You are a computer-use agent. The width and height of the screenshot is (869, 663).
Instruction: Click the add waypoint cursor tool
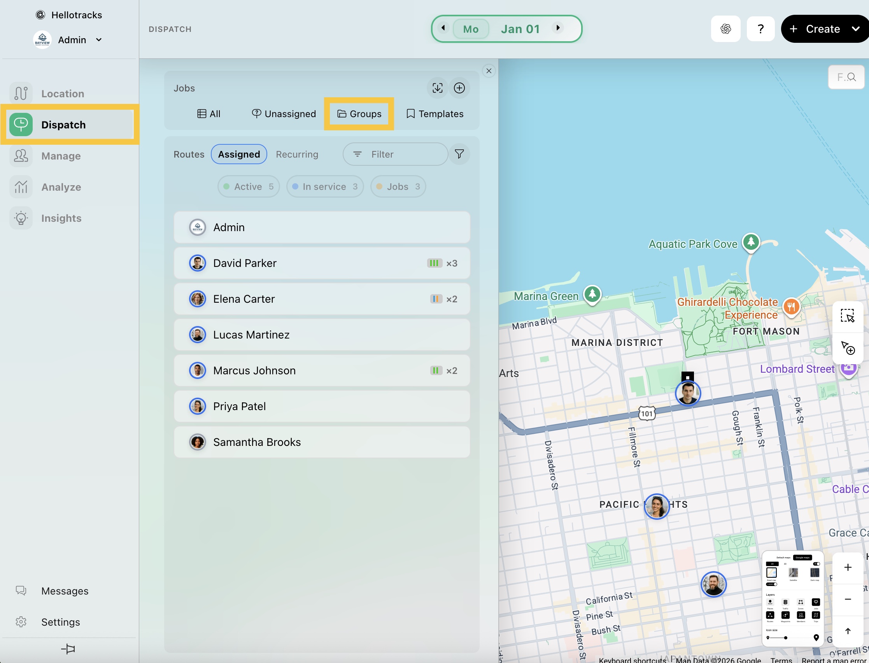tap(847, 348)
